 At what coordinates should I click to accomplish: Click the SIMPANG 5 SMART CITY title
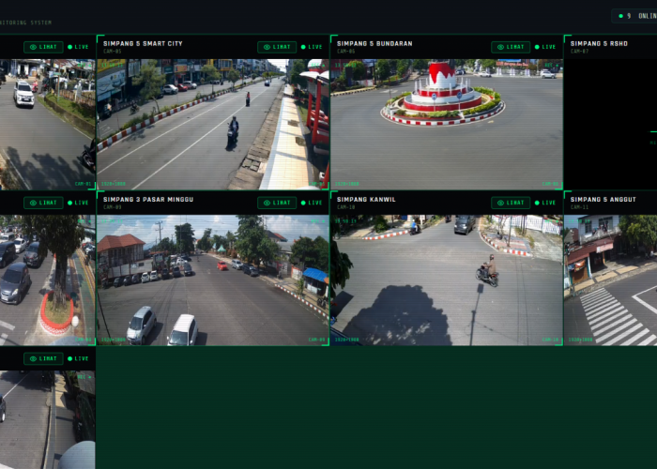coord(143,43)
